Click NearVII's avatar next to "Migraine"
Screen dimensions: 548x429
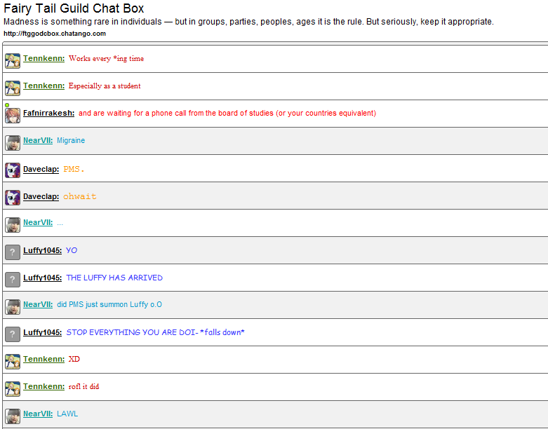12,142
